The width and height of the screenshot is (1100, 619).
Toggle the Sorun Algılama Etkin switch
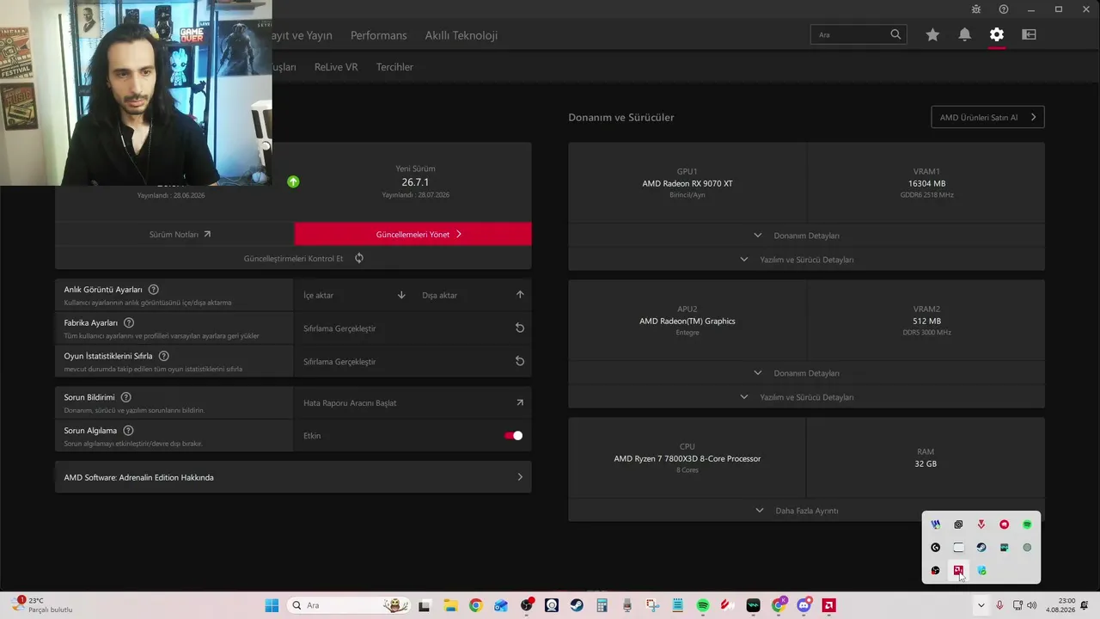[x=513, y=436]
